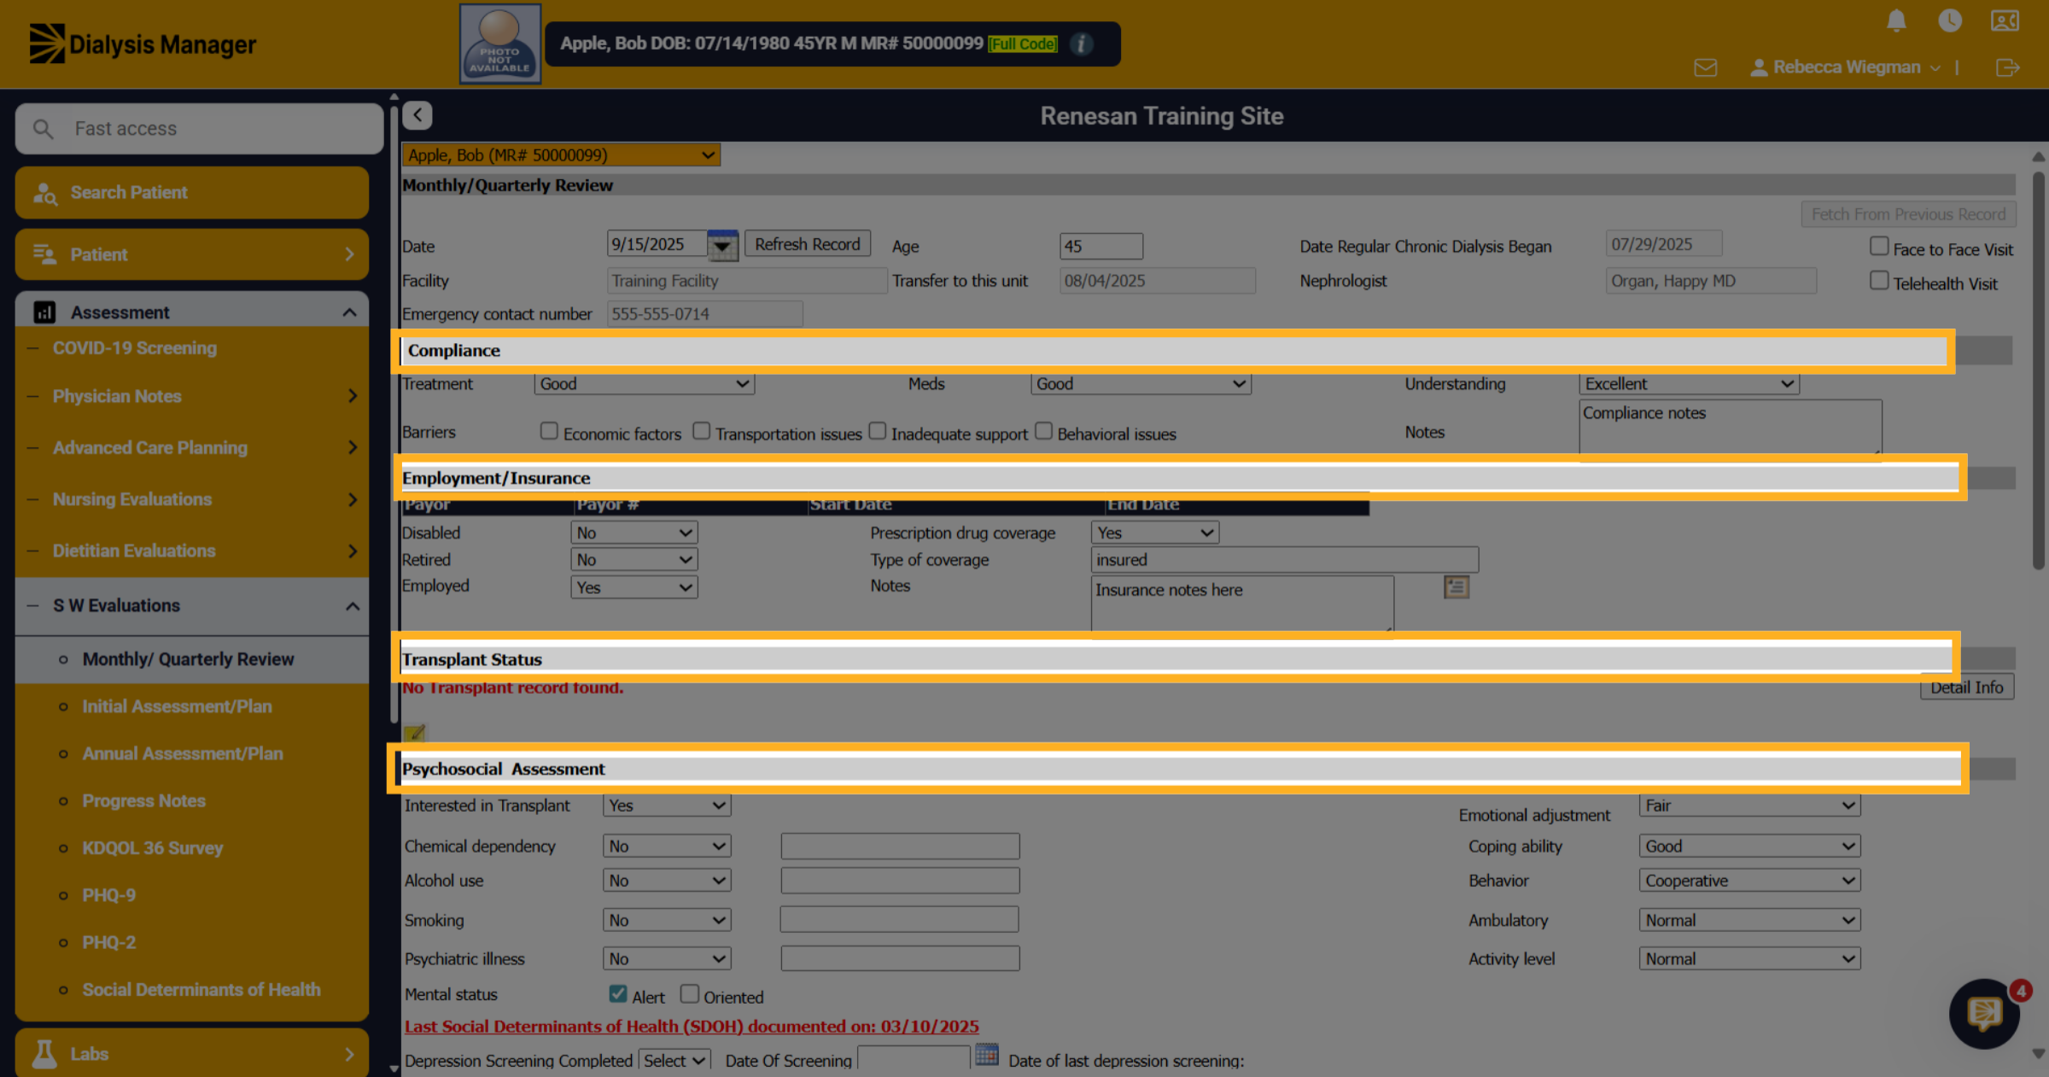
Task: Enable Face to Face Visit checkbox
Action: (1879, 247)
